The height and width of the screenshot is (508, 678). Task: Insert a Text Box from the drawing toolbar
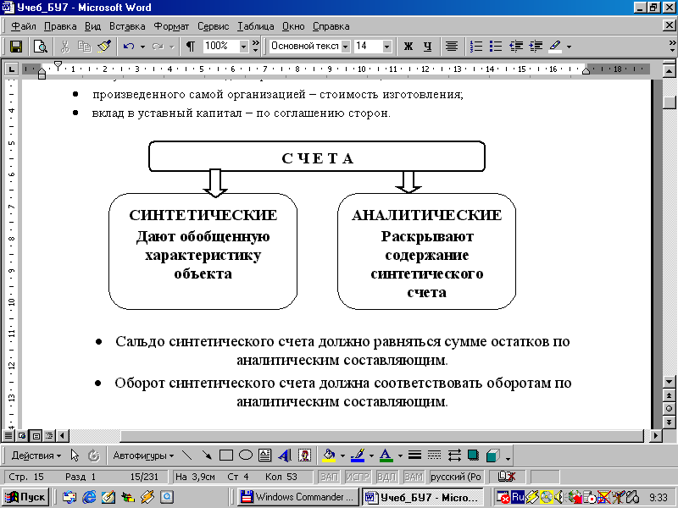tap(264, 456)
